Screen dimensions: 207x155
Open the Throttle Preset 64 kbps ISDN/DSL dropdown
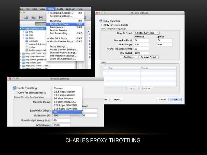coord(147,33)
